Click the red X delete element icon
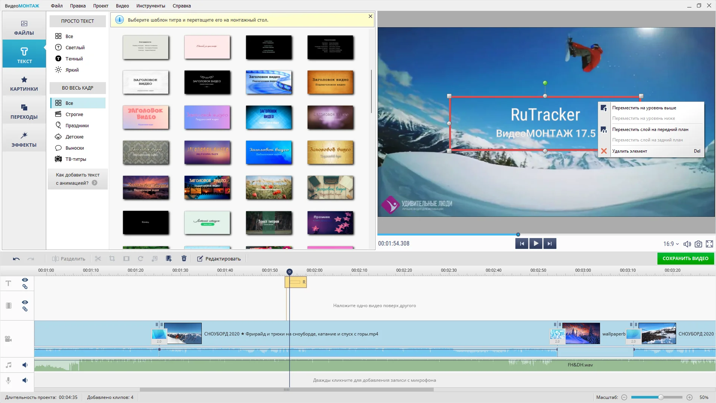Screen dimensions: 716x403 point(604,151)
